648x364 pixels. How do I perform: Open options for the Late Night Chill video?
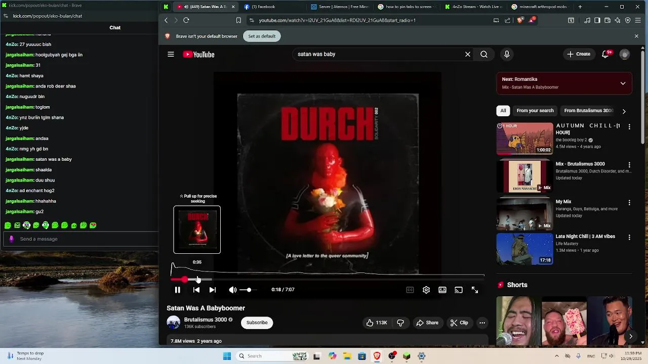click(x=629, y=237)
